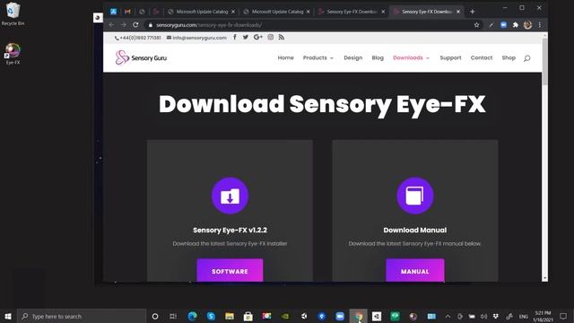This screenshot has width=574, height=323.
Task: Open the Sensory Guru Facebook page icon
Action: [x=235, y=37]
